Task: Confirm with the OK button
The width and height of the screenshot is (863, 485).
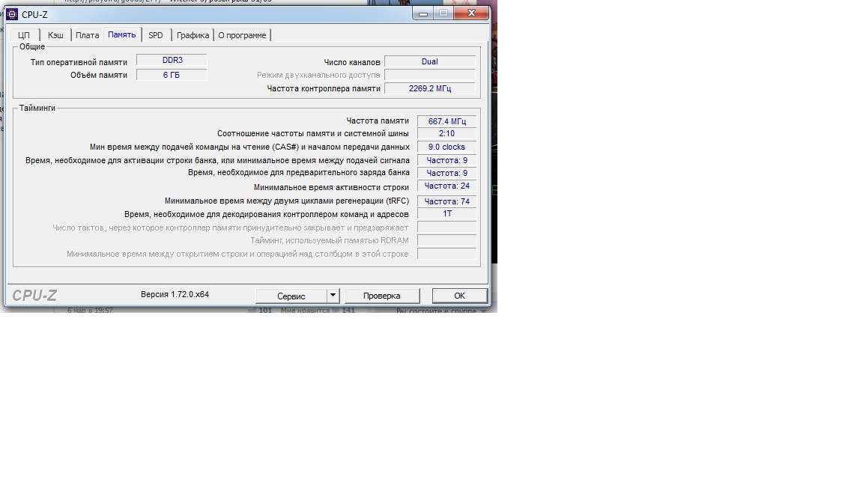Action: 459,296
